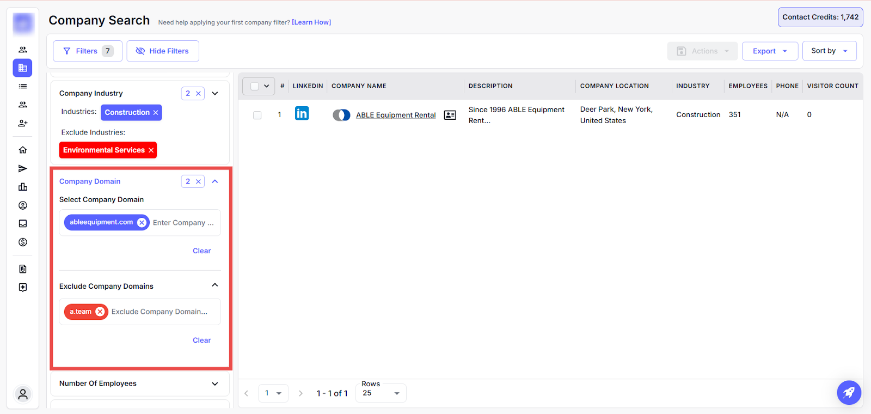The image size is (871, 414).
Task: Click the contact card icon beside ABLE Equipment Rental
Action: click(x=450, y=115)
